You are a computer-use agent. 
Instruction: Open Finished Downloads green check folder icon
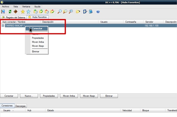click(x=41, y=12)
